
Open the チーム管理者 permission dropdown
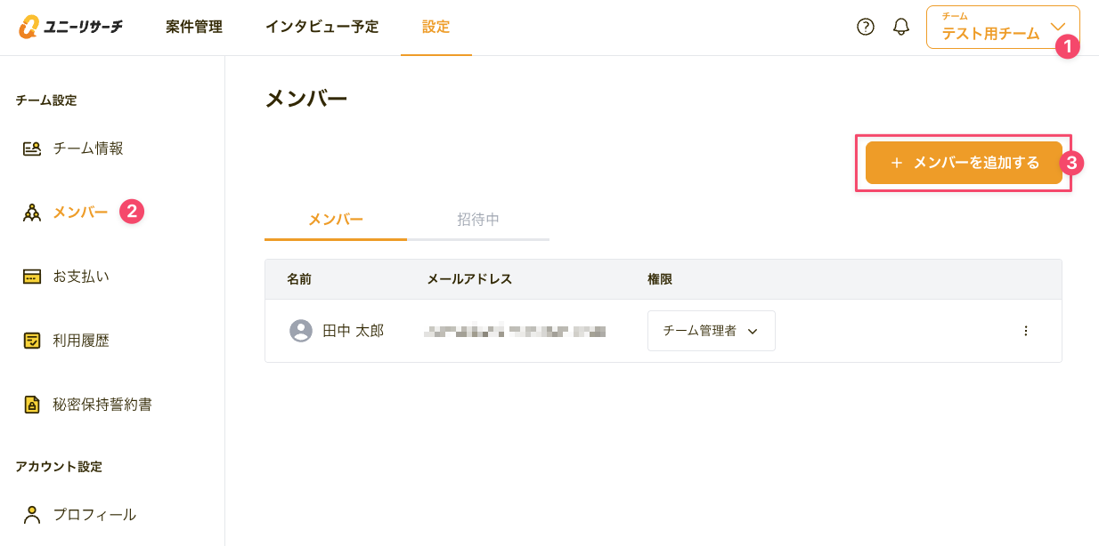click(711, 331)
